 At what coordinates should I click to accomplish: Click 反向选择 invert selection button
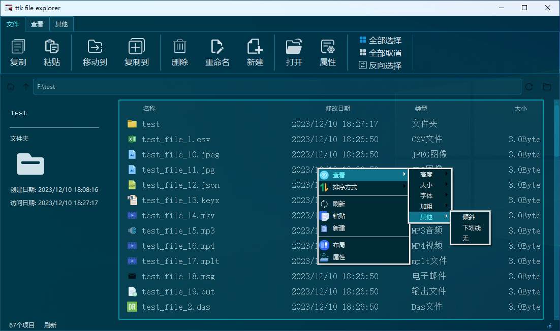point(380,65)
